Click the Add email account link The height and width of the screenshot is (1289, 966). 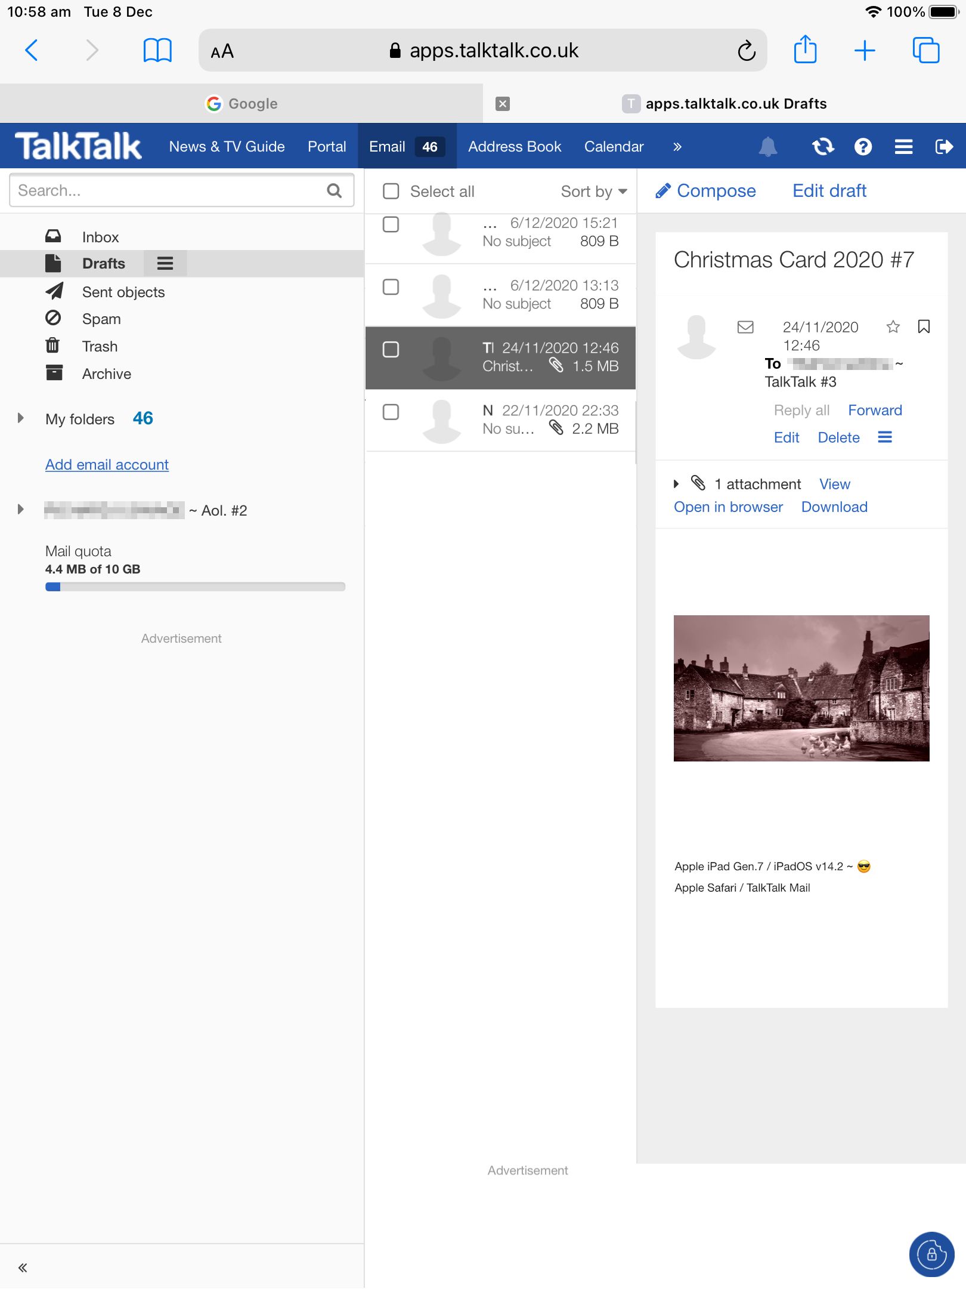point(107,465)
